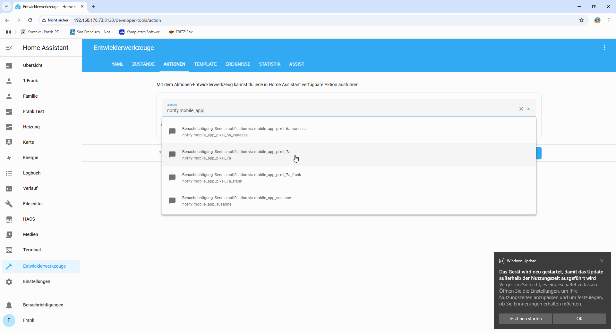Open the FRITZ!Box bookmark
This screenshot has width=616, height=333.
[x=181, y=32]
